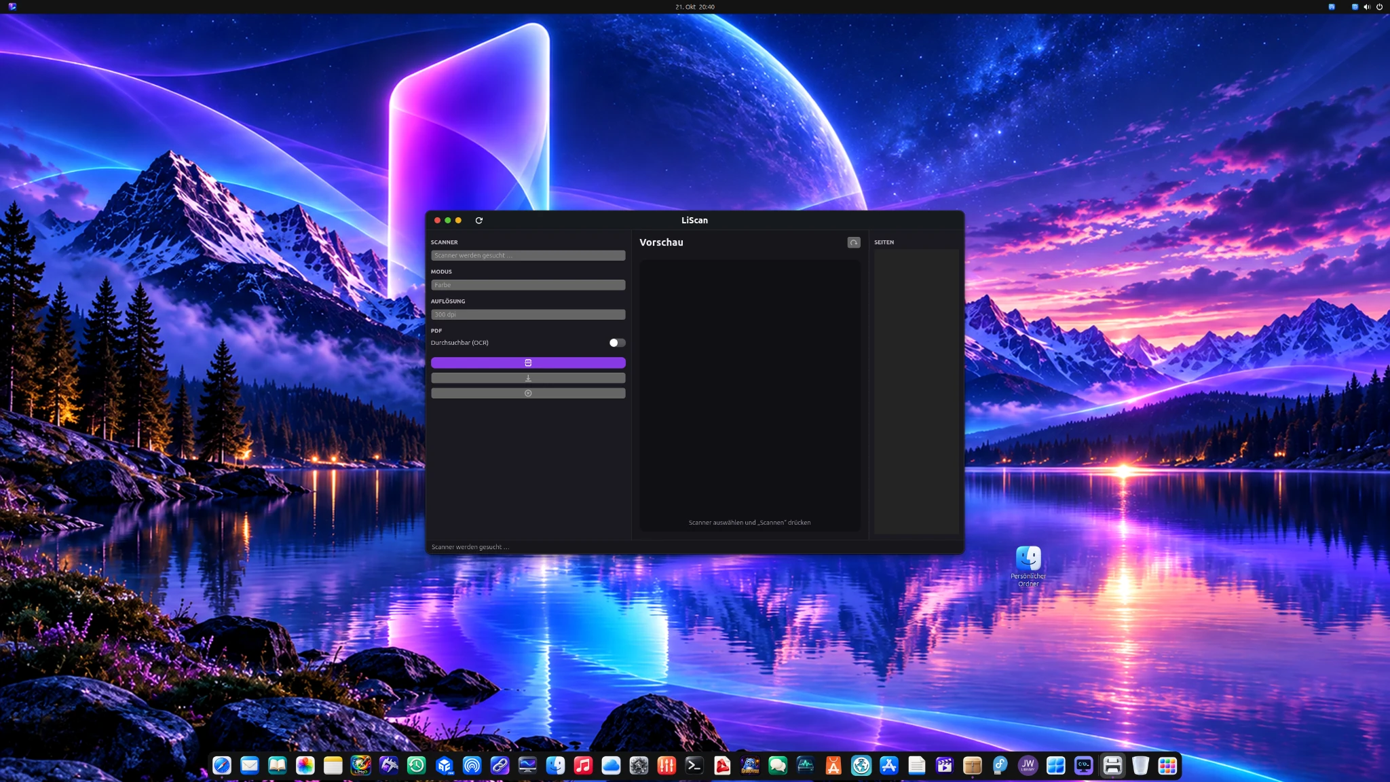Open the Auflösung dropdown showing 300 dpi
This screenshot has height=782, width=1390.
(528, 314)
